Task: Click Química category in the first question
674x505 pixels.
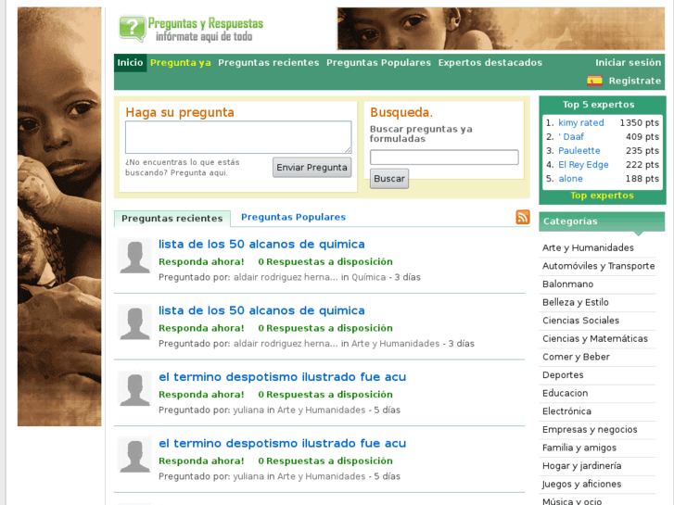Action: click(x=369, y=277)
